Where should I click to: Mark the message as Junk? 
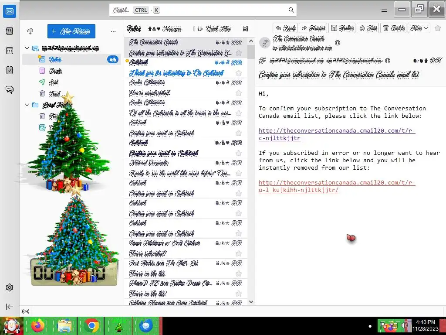368,28
